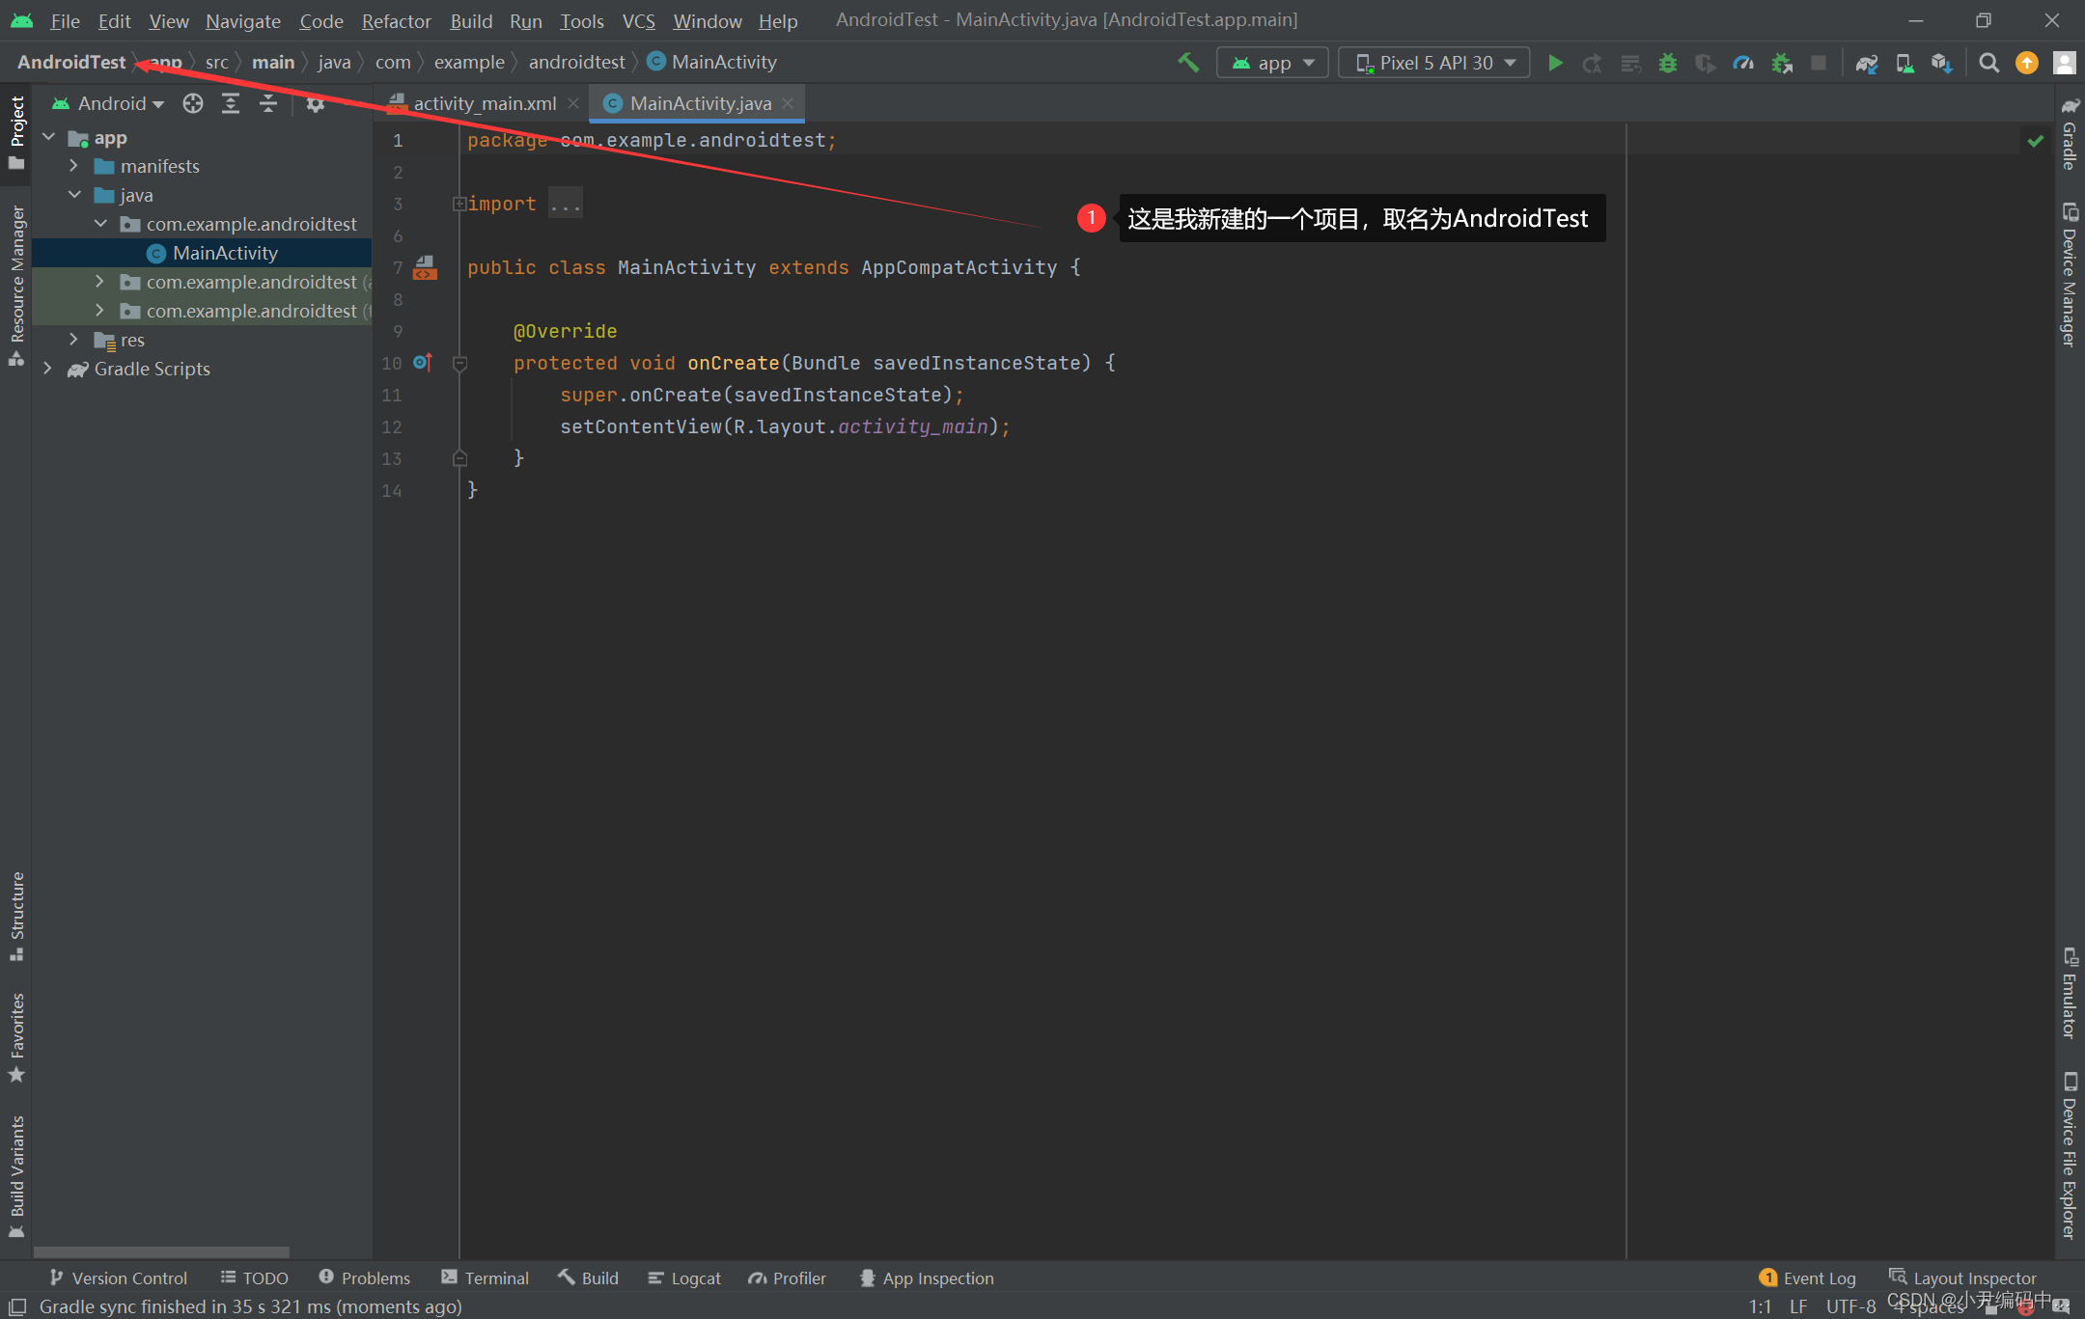This screenshot has height=1319, width=2085.
Task: Select opened file target icon in Project panel
Action: [193, 103]
